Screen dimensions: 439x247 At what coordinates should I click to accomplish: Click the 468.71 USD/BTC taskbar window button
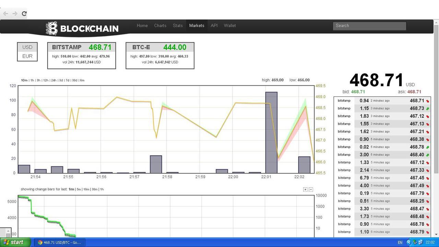(60, 242)
